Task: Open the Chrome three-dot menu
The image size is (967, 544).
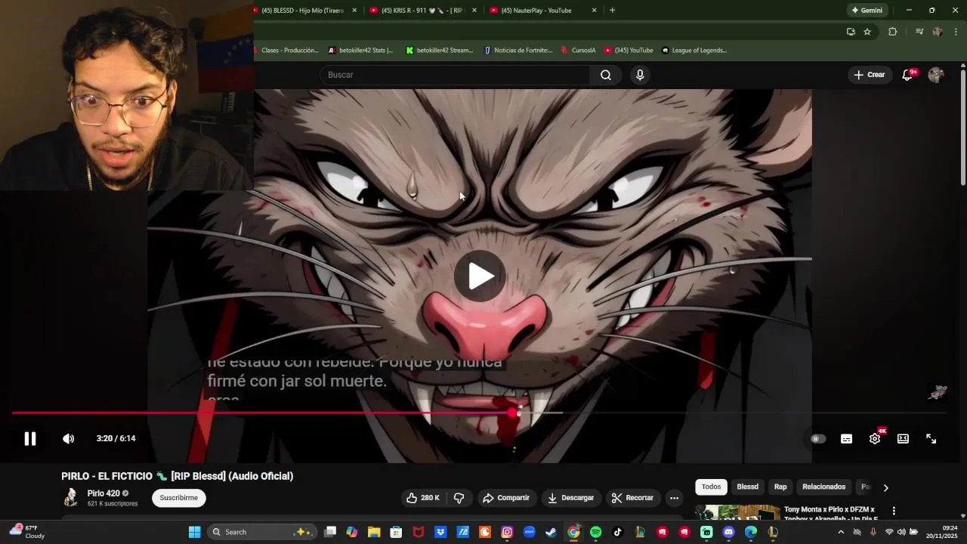Action: [x=956, y=32]
